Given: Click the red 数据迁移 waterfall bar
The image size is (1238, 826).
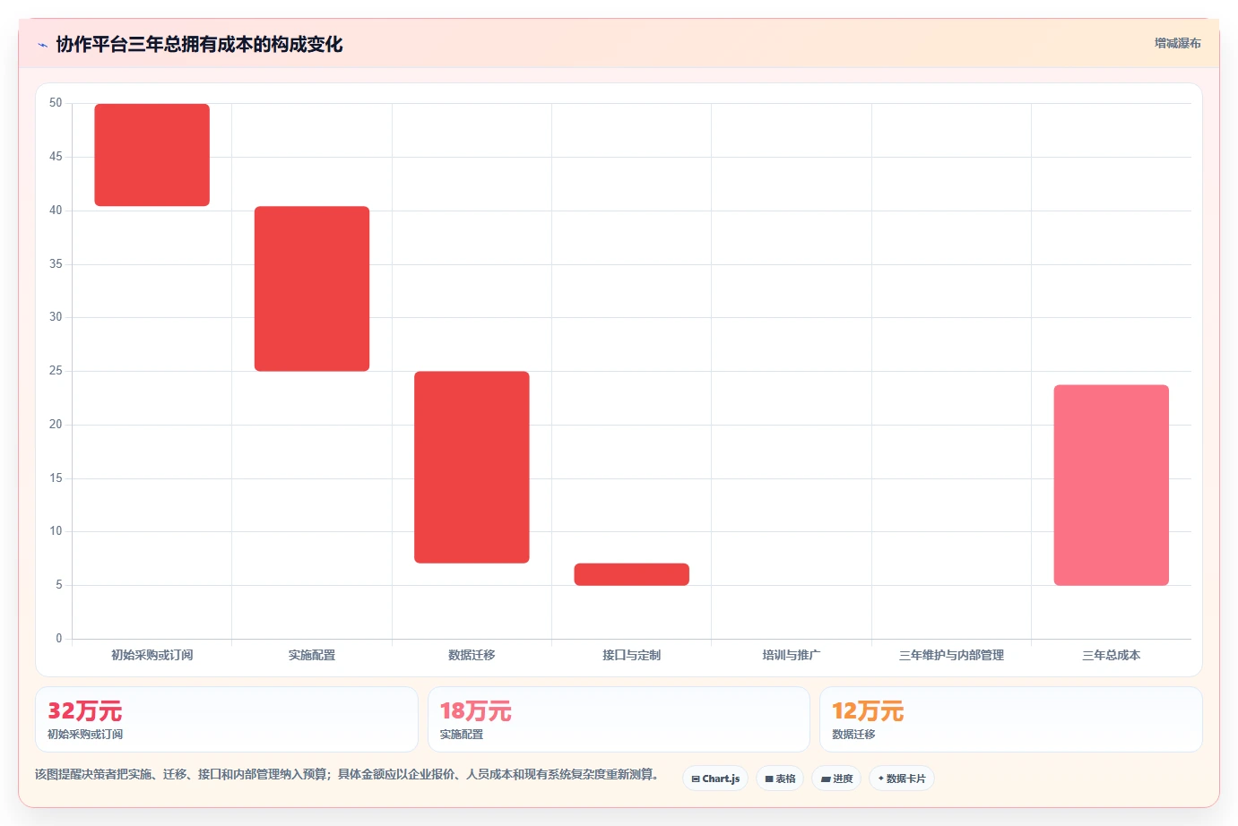Looking at the screenshot, I should tap(472, 467).
